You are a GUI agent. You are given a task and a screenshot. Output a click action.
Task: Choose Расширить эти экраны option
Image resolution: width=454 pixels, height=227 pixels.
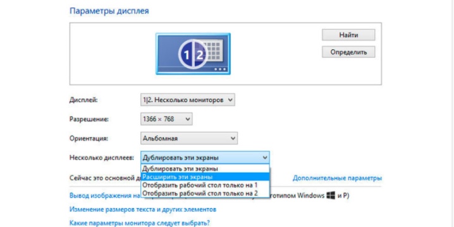(x=205, y=177)
